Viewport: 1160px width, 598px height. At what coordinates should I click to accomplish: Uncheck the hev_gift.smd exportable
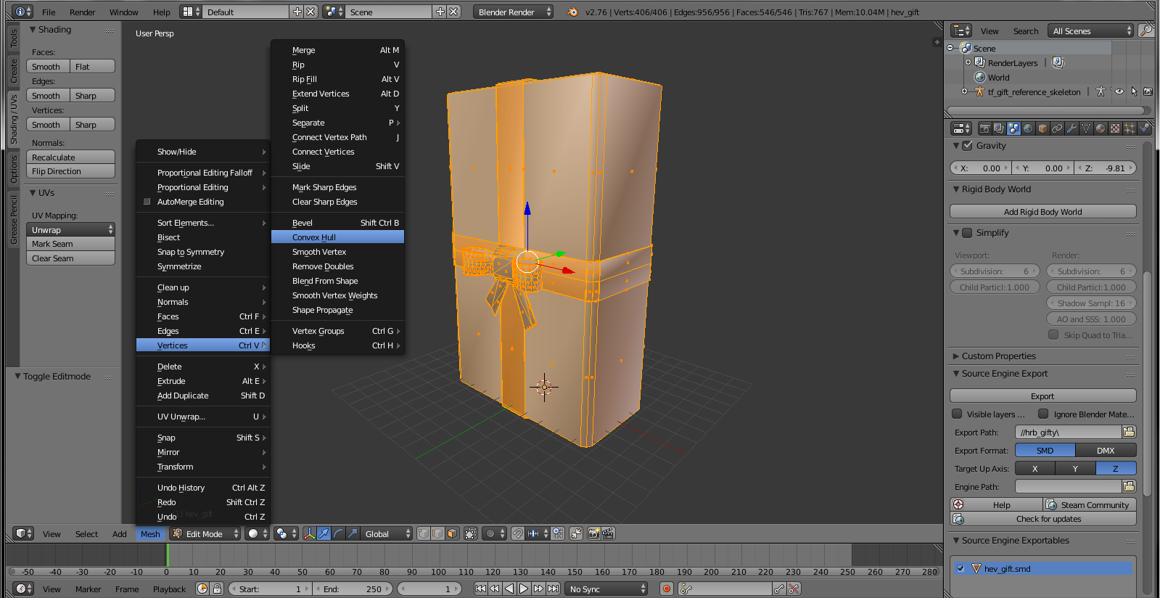pyautogui.click(x=961, y=568)
